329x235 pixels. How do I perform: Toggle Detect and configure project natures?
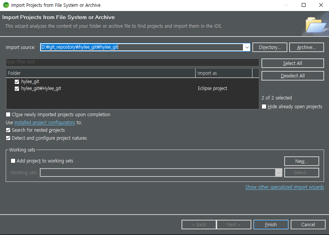[8, 138]
